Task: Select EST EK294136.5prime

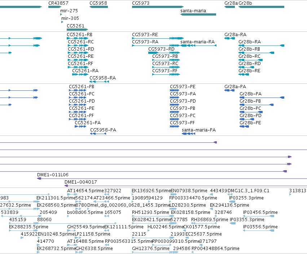Action: coord(211,209)
